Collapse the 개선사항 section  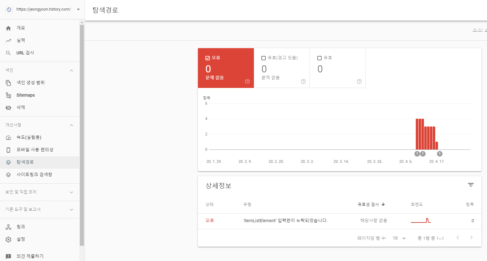point(71,125)
